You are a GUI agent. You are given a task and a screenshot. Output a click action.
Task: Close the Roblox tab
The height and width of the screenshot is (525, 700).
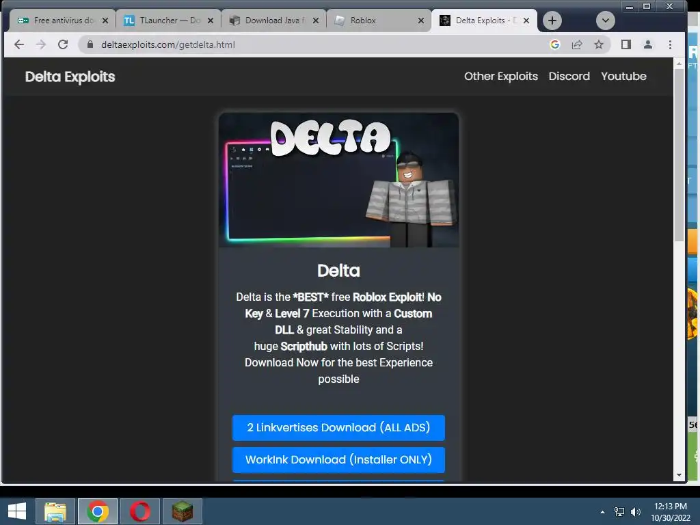[x=421, y=21]
